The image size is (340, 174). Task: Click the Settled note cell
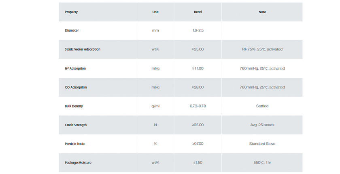pyautogui.click(x=262, y=106)
